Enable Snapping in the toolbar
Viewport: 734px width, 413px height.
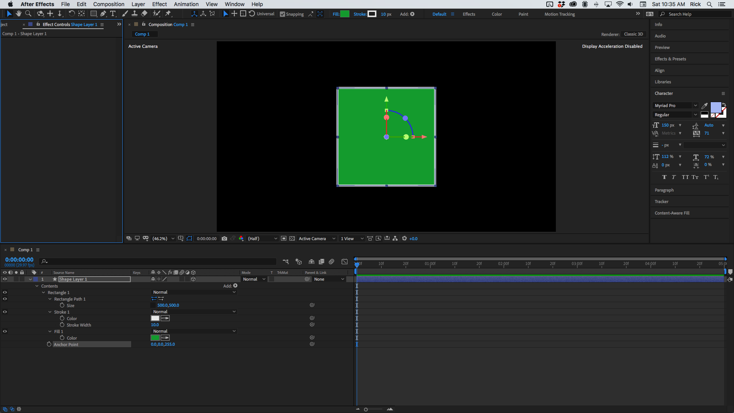coord(282,14)
